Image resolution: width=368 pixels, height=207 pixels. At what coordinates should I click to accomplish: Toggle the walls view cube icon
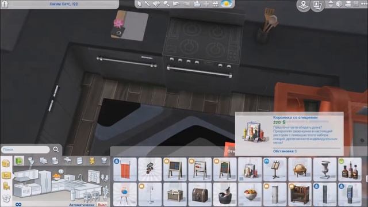pos(339,4)
